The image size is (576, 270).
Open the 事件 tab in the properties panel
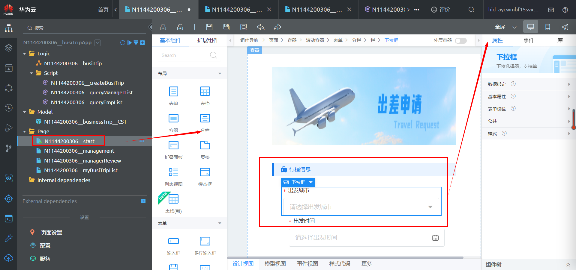tap(529, 40)
